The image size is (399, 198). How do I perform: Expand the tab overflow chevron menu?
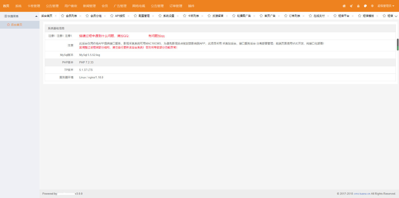pos(396,17)
